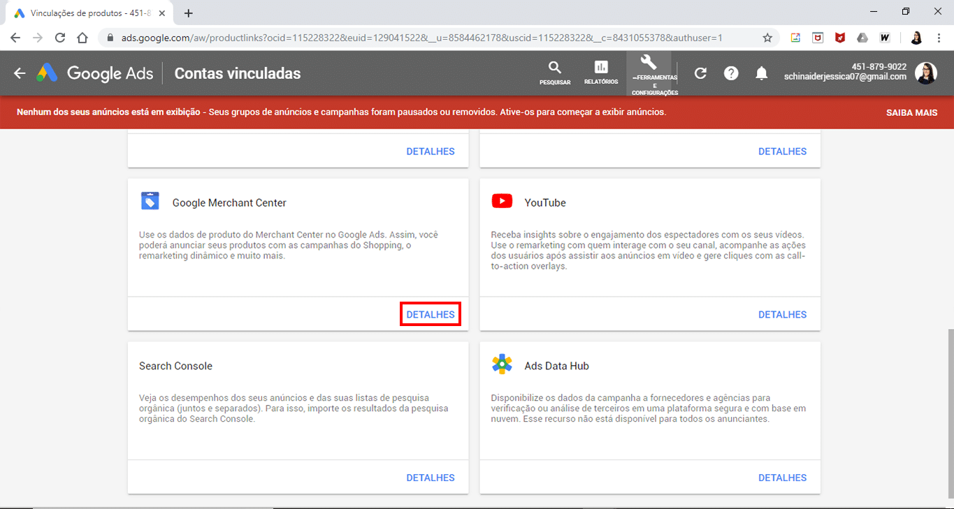Click the Google Merchant Center icon
This screenshot has width=954, height=509.
tap(150, 201)
